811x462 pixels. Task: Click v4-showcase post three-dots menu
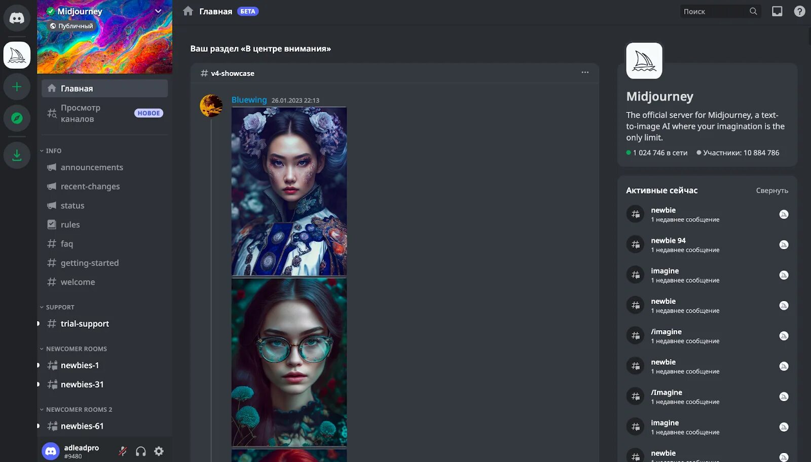(x=585, y=72)
